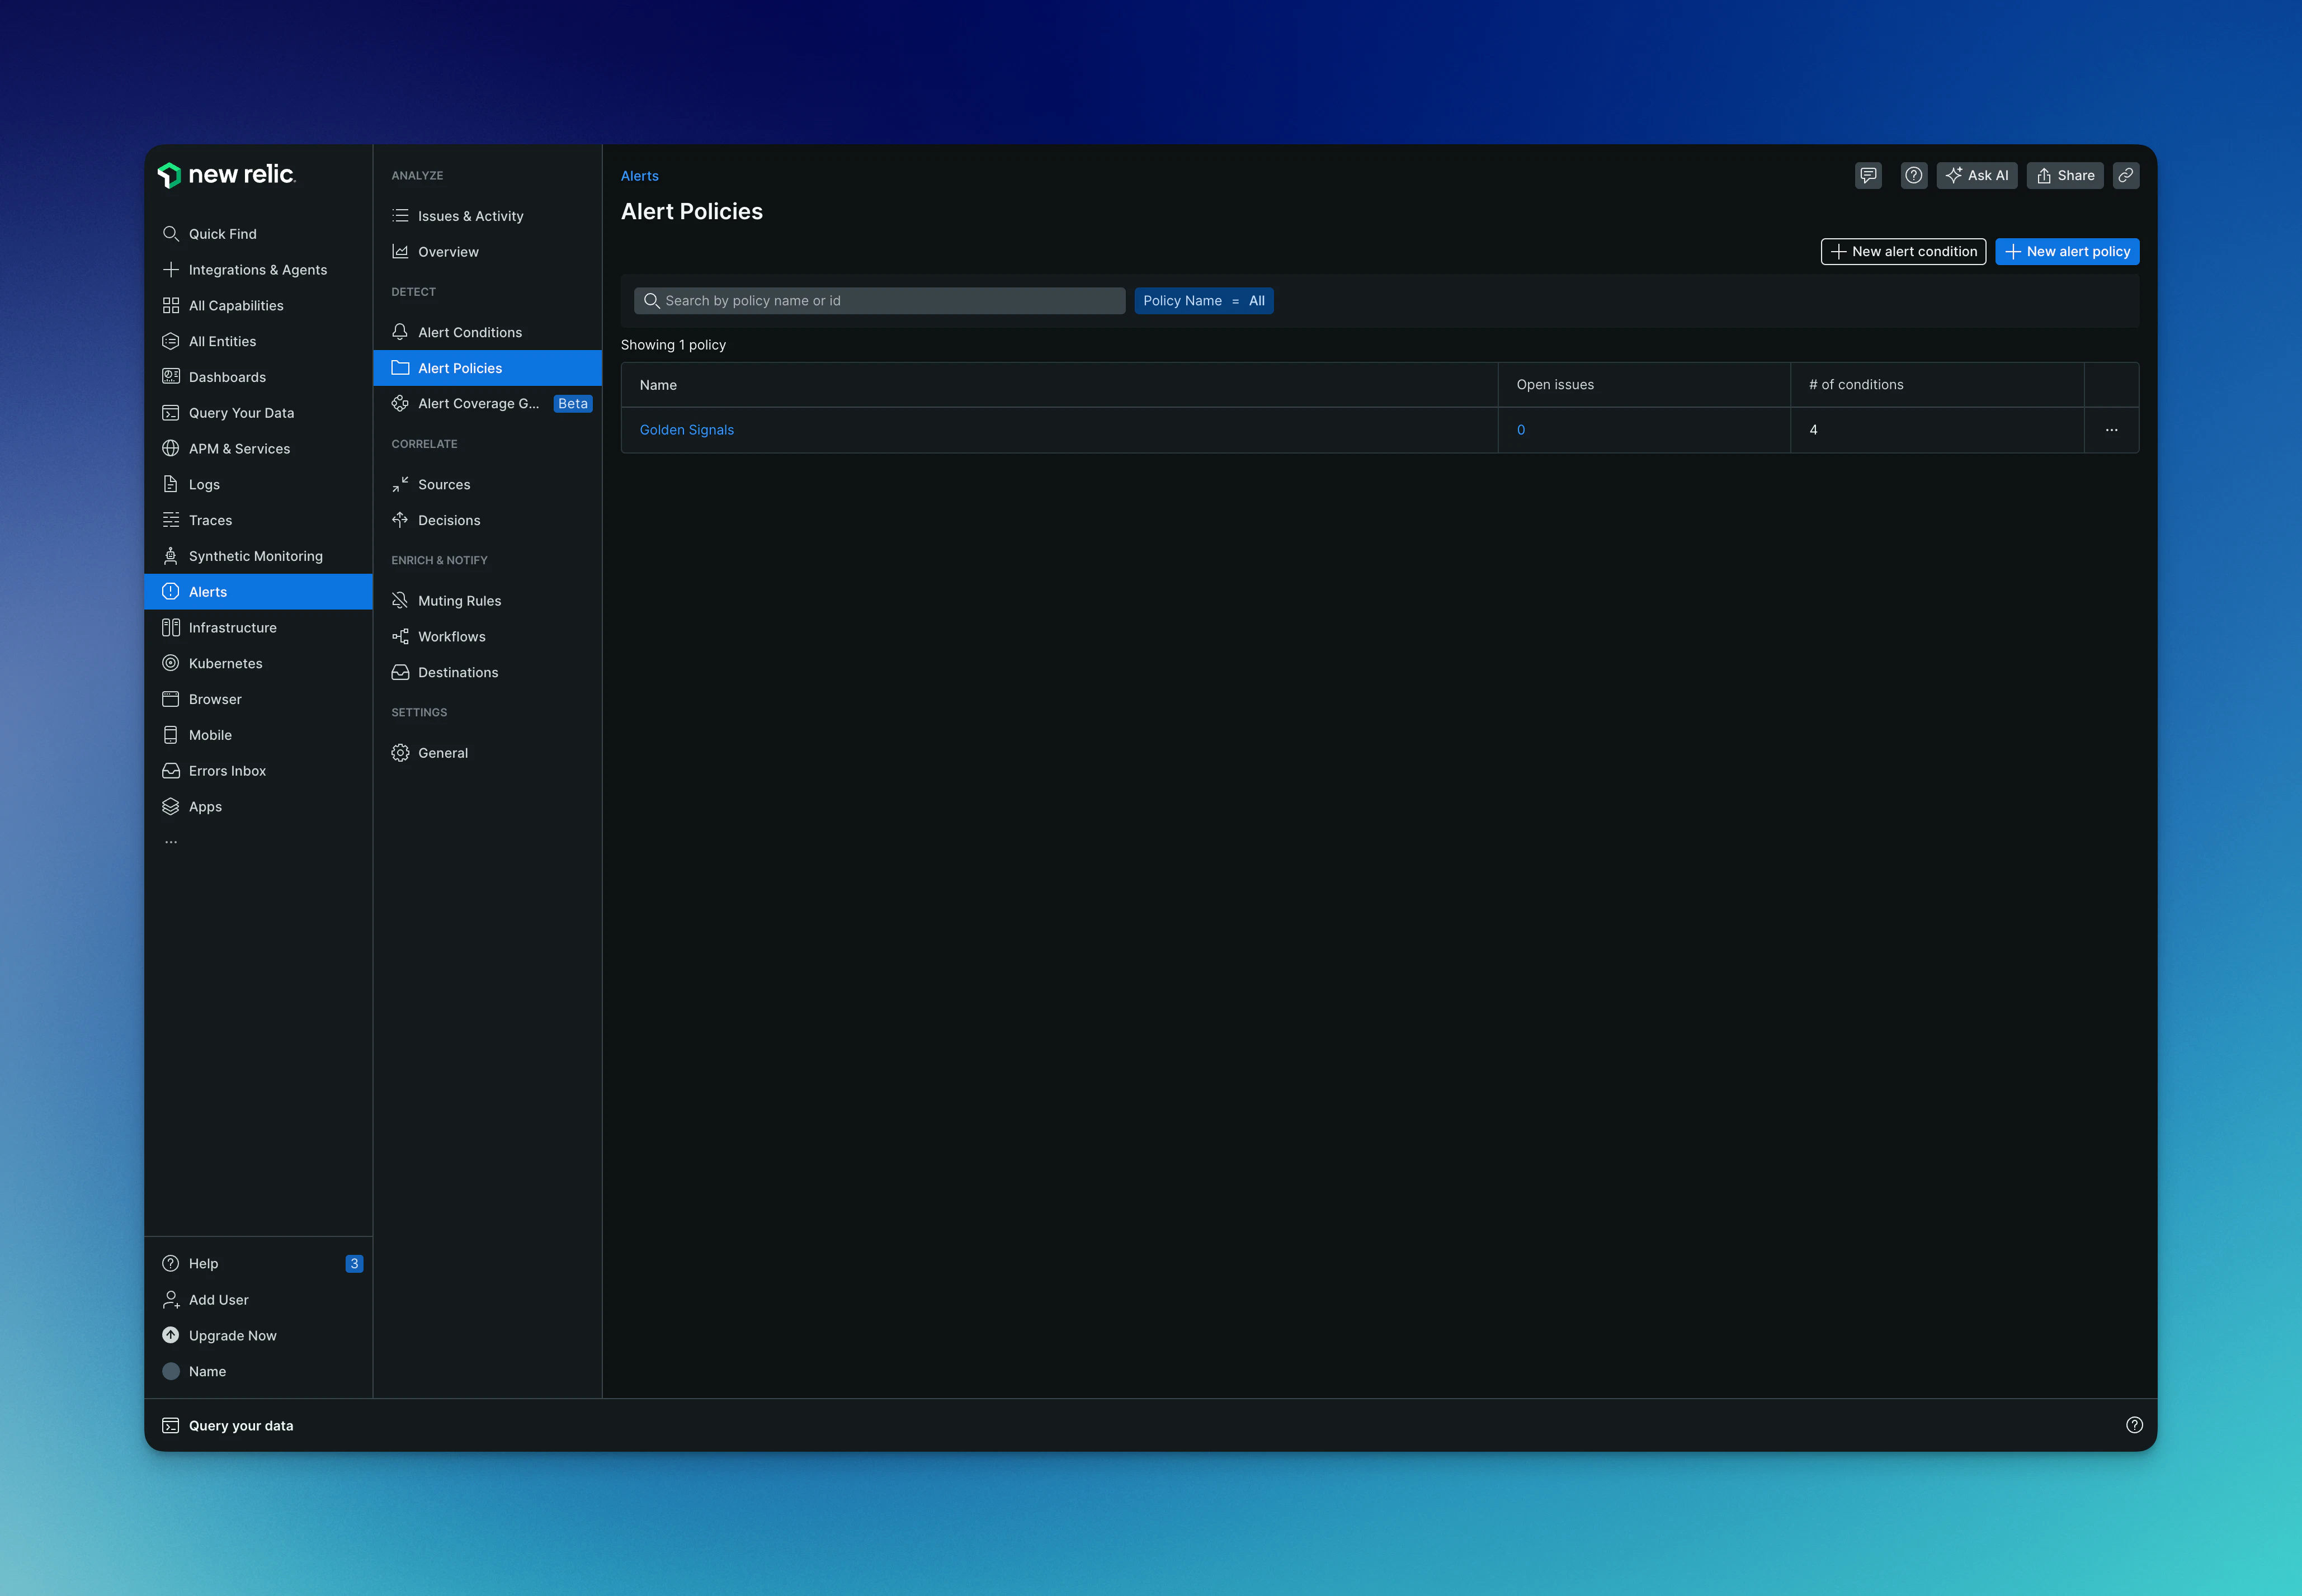The image size is (2302, 1596).
Task: Open Alerts Overview page
Action: (487, 252)
